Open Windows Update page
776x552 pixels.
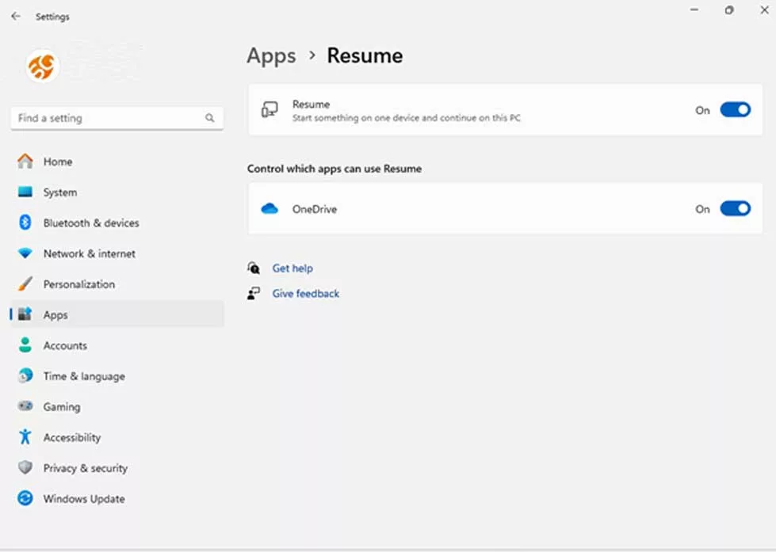pos(117,499)
